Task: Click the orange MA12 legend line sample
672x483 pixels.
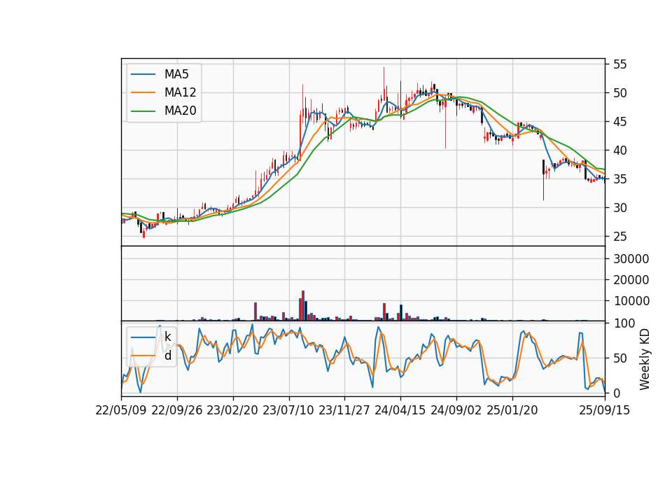Action: 143,92
